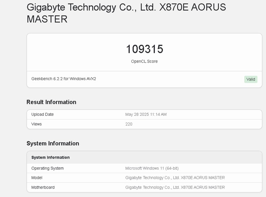Select the Operating System row label
The width and height of the screenshot is (266, 197).
click(x=47, y=168)
